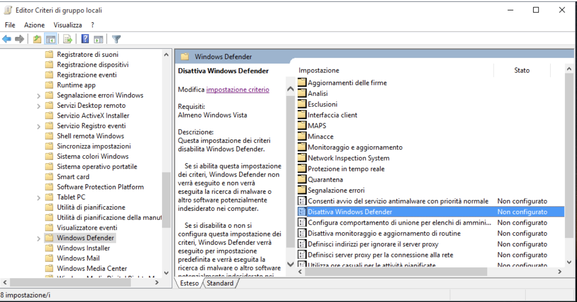Viewport: 577px width, 302px height.
Task: Click the Stato column header
Action: pyautogui.click(x=522, y=70)
